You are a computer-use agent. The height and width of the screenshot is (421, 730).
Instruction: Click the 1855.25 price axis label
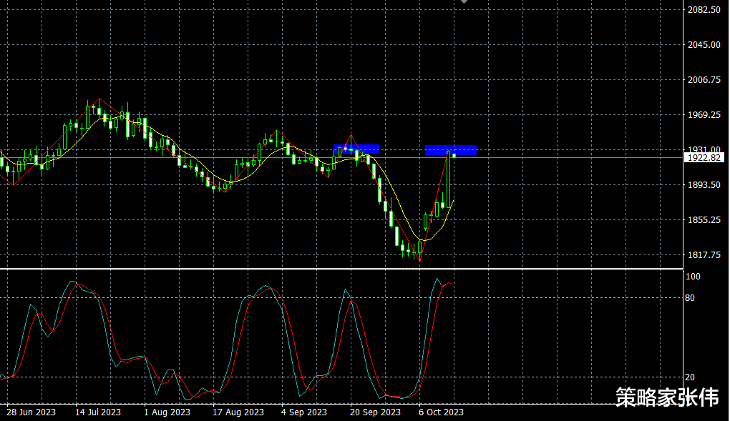tap(704, 219)
